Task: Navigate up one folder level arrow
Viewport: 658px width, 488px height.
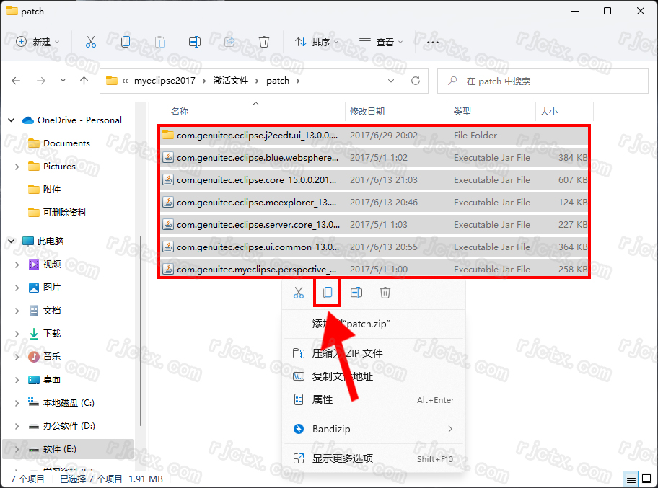Action: (x=84, y=81)
